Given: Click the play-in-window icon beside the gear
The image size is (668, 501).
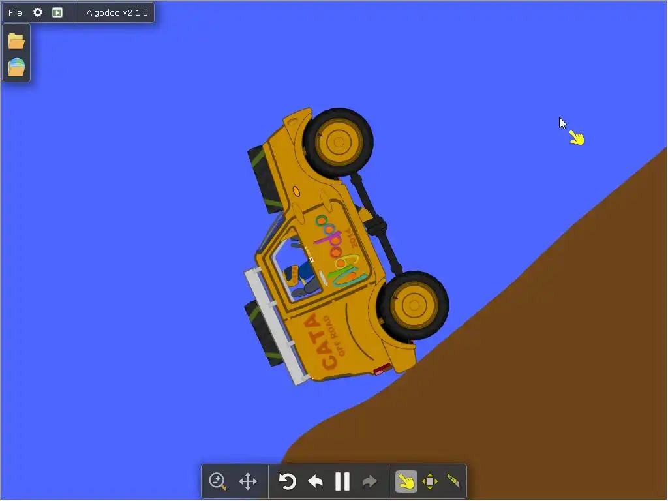Looking at the screenshot, I should click(x=57, y=12).
